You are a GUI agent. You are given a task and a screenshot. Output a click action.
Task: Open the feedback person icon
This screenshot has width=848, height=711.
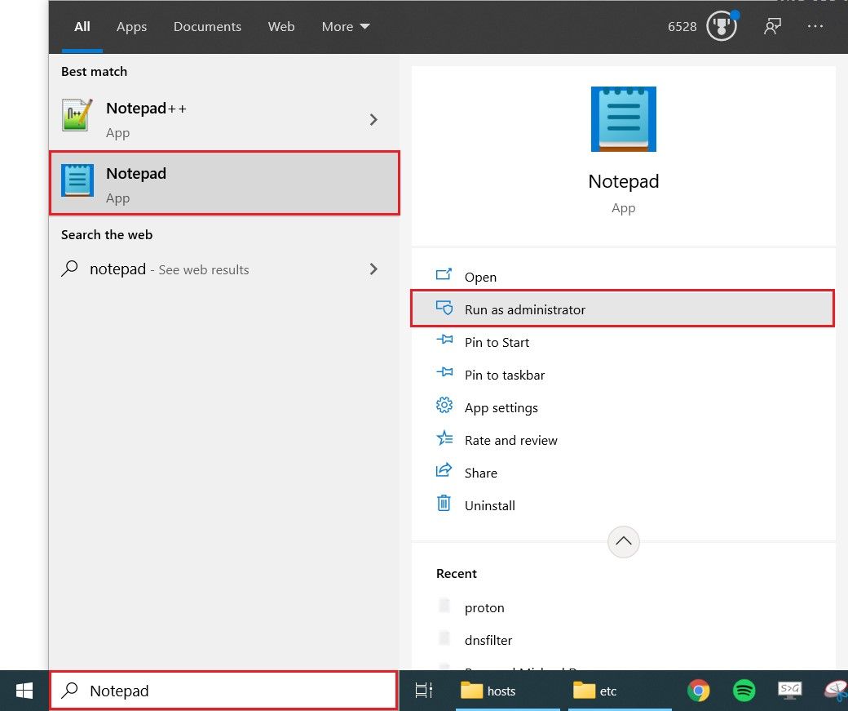pos(772,26)
